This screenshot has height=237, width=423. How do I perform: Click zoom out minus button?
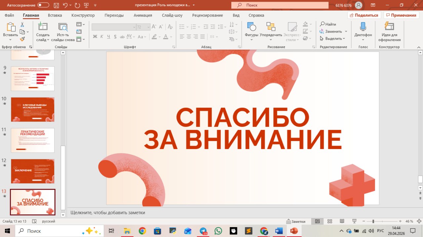point(363,221)
